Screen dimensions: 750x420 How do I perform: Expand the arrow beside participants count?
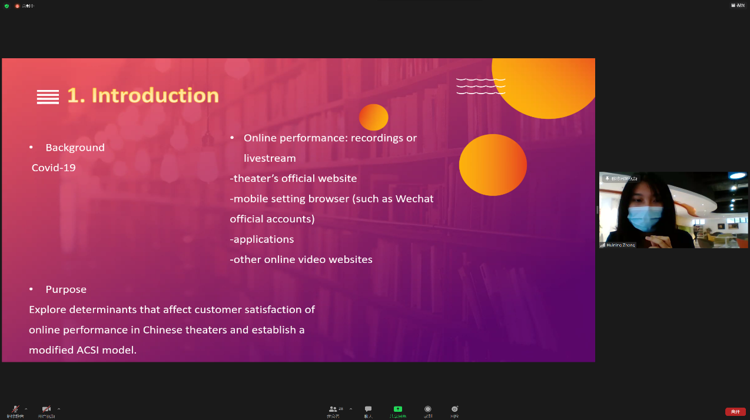click(x=351, y=409)
